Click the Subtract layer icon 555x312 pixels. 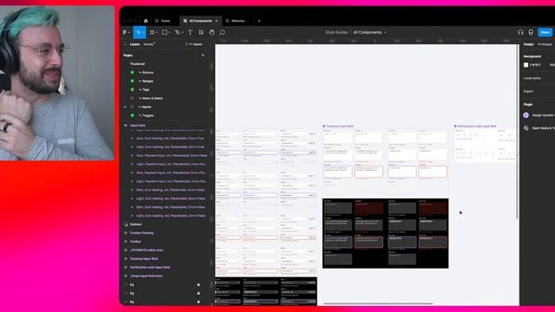click(126, 224)
